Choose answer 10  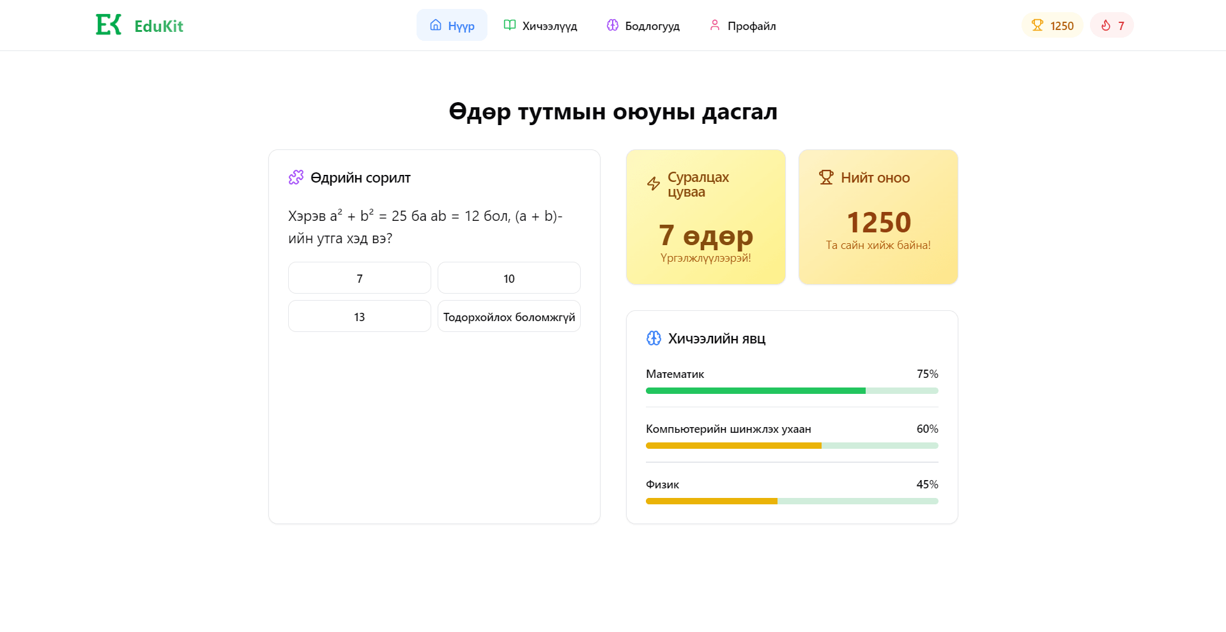pos(509,278)
